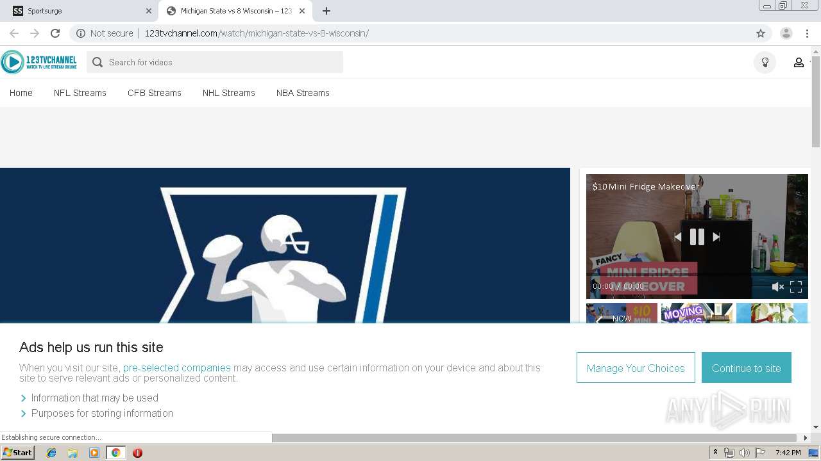Click the address bar URL
The image size is (821, 461).
tap(257, 33)
